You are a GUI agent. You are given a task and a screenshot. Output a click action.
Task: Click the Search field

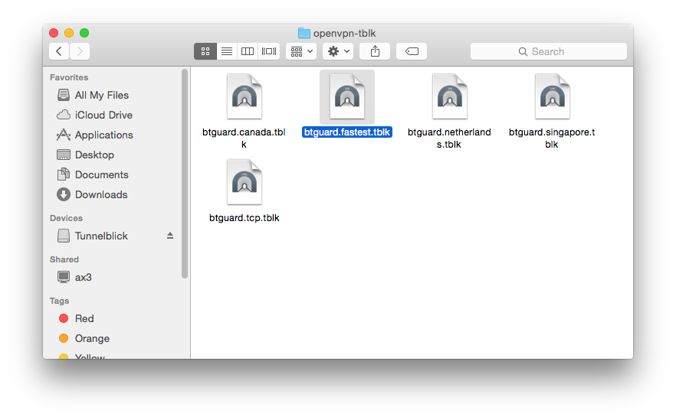(x=548, y=51)
